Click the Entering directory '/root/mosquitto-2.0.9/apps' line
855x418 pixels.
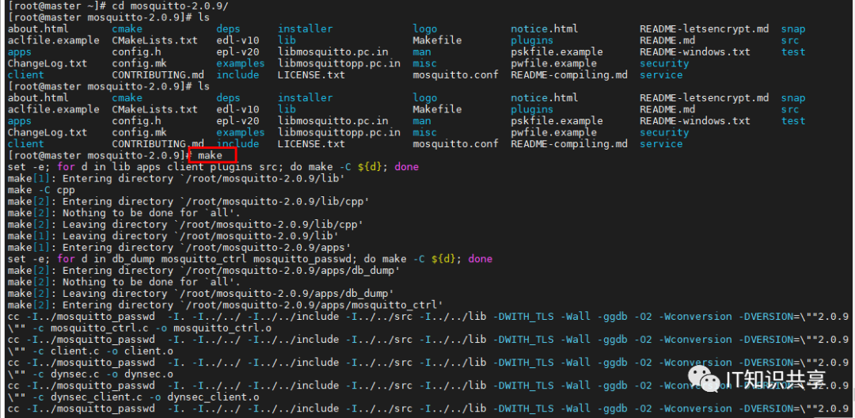point(180,248)
